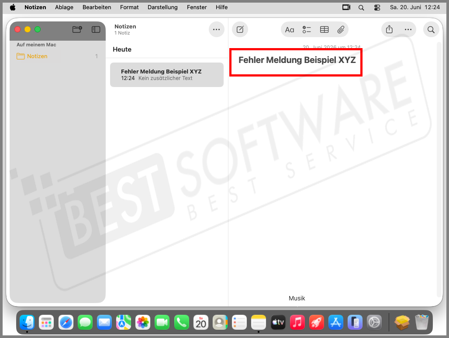Image resolution: width=449 pixels, height=338 pixels.
Task: Compose a new note
Action: pos(240,29)
